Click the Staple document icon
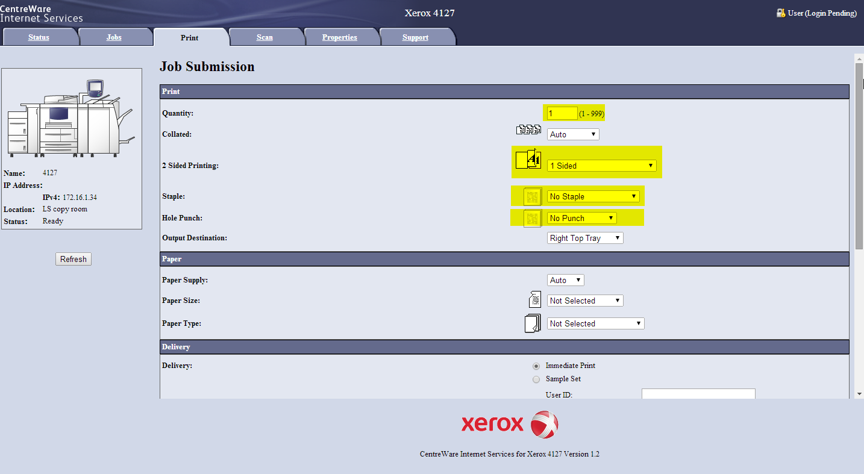This screenshot has width=864, height=474. pyautogui.click(x=533, y=196)
